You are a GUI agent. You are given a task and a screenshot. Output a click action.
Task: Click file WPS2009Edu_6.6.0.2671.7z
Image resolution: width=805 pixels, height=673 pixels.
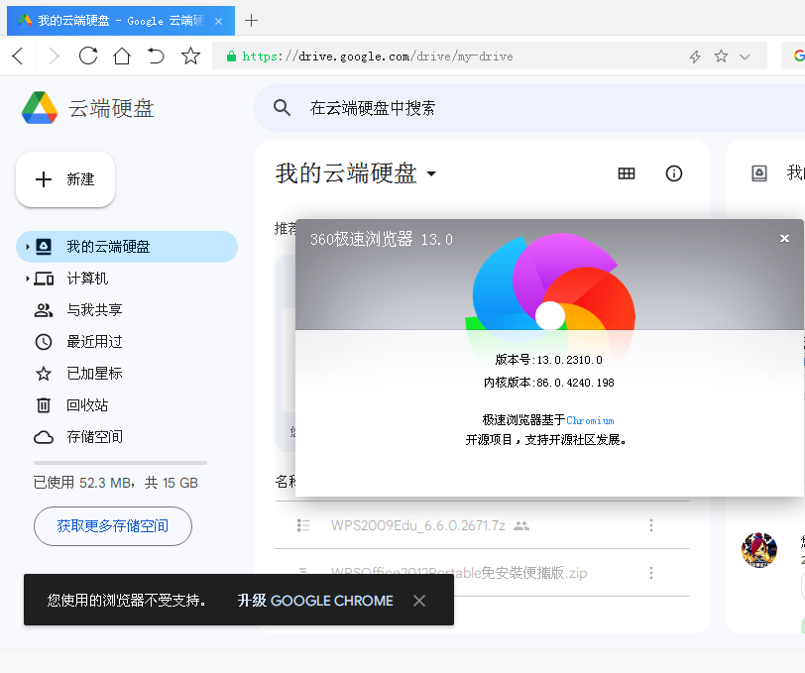(418, 525)
